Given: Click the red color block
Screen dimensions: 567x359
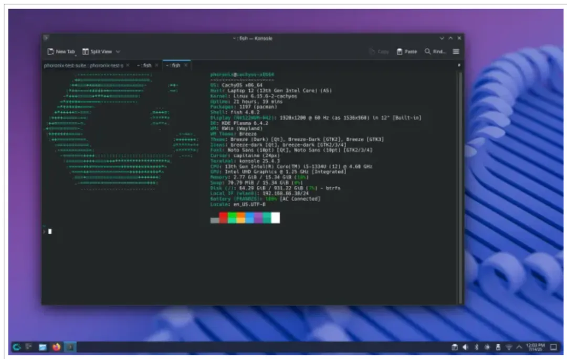Looking at the screenshot, I should point(223,218).
